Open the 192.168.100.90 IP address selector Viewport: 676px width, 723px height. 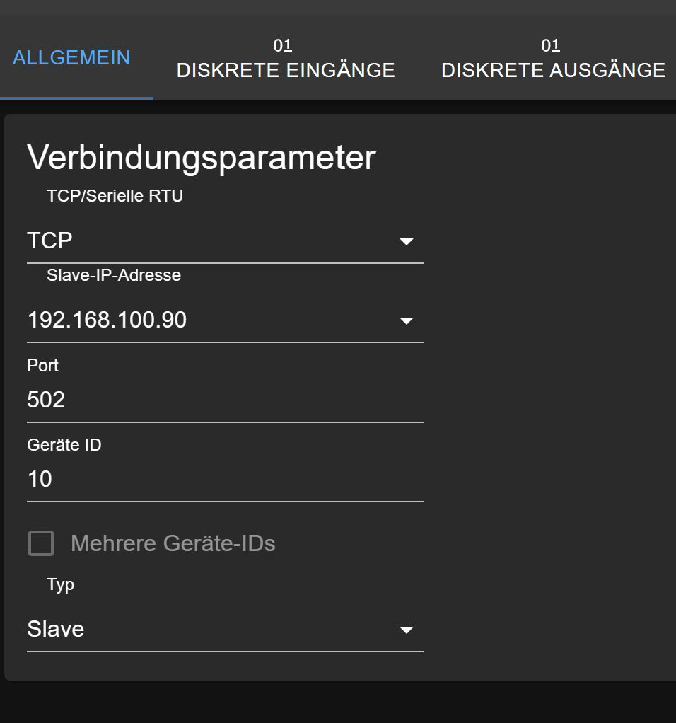212,320
